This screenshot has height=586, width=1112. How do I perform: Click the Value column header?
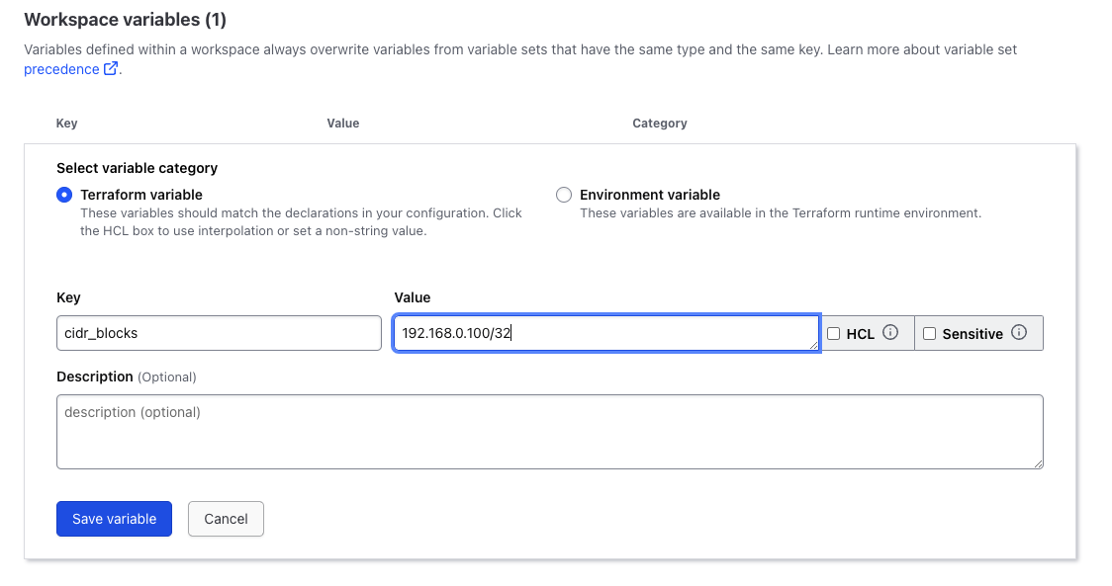(343, 124)
